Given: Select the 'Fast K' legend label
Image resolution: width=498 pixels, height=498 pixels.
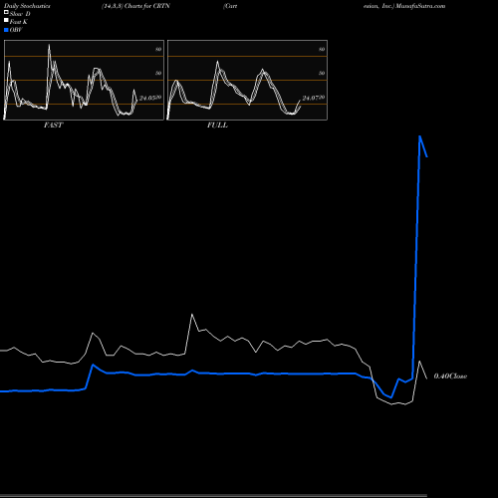Looking at the screenshot, I should 19,22.
